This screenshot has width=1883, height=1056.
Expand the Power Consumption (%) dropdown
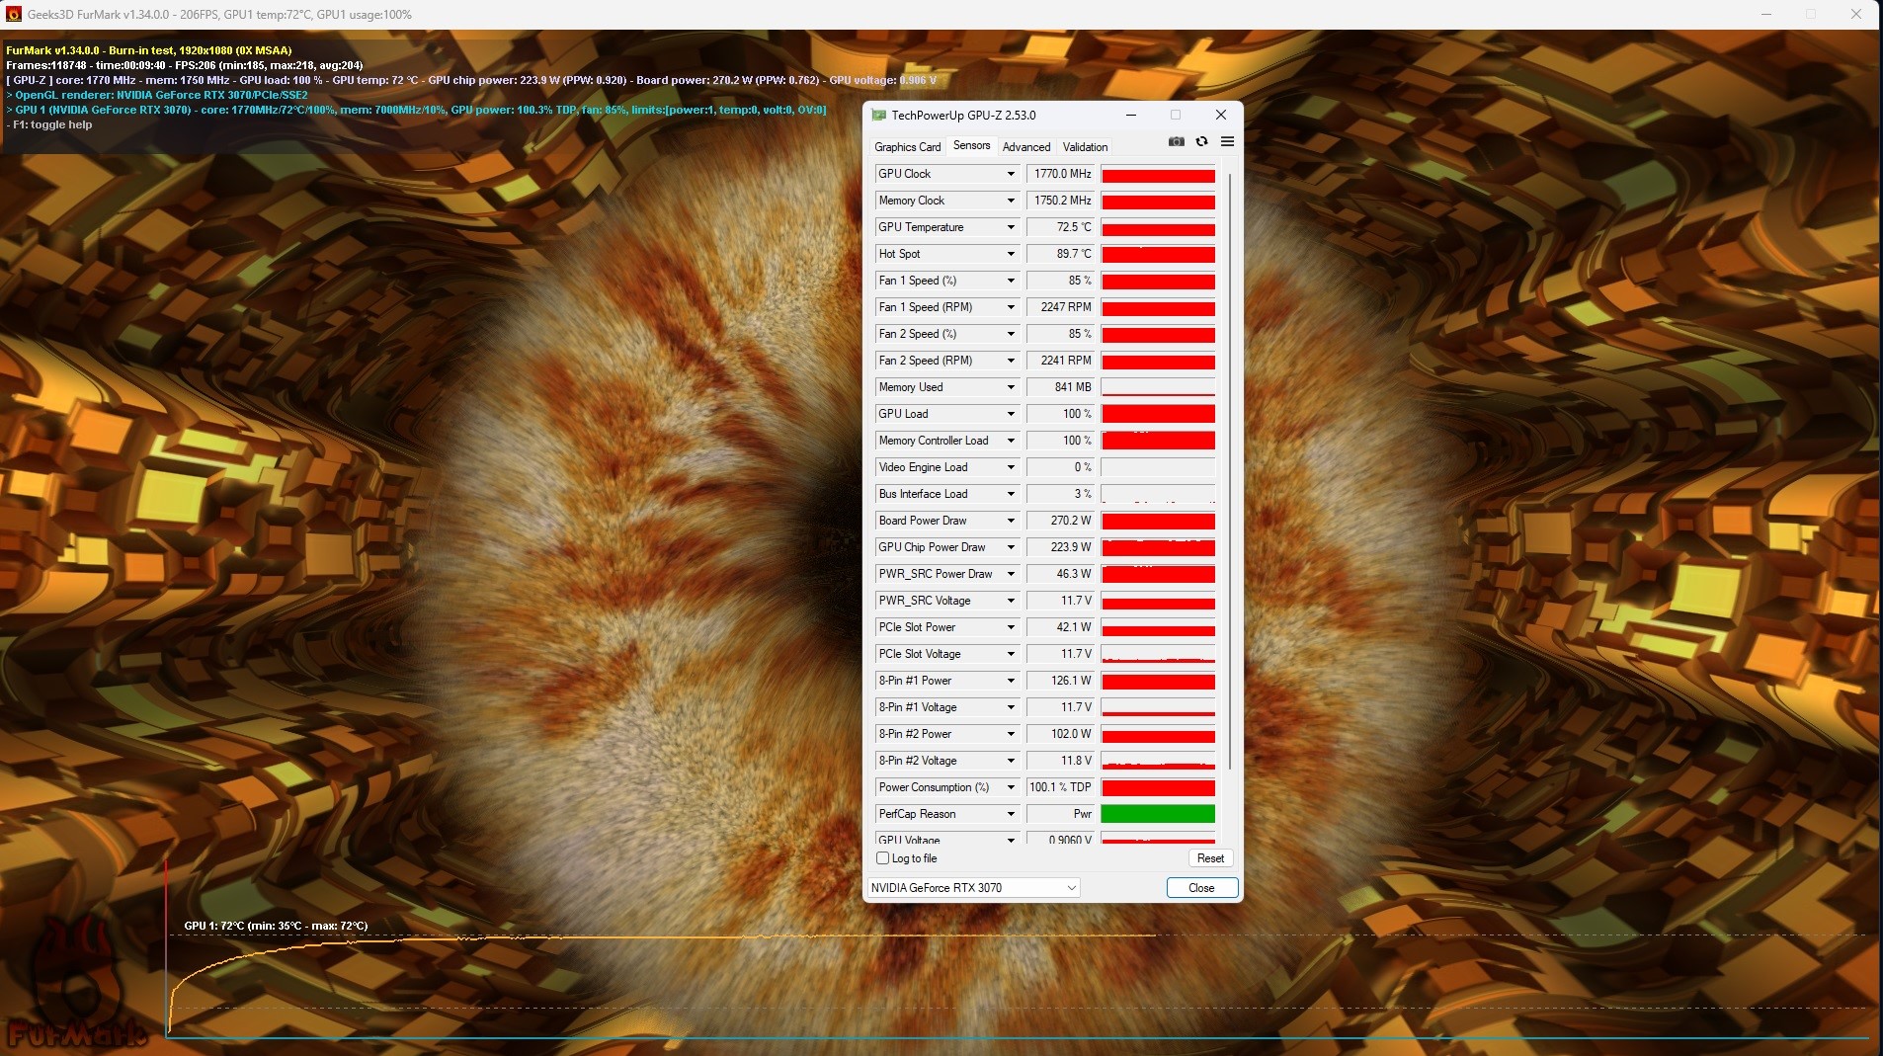(x=1011, y=787)
